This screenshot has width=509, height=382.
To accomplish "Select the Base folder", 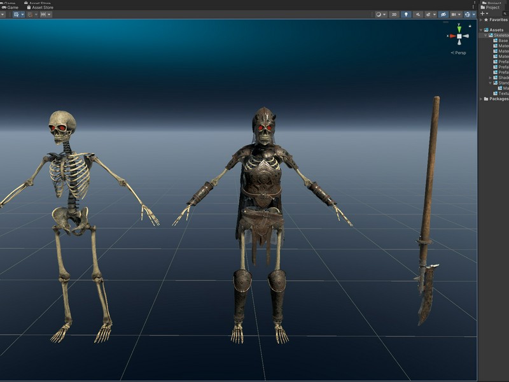I will pyautogui.click(x=500, y=41).
